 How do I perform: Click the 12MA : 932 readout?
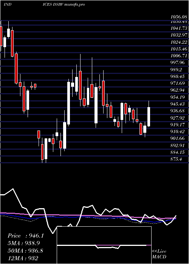23,258
